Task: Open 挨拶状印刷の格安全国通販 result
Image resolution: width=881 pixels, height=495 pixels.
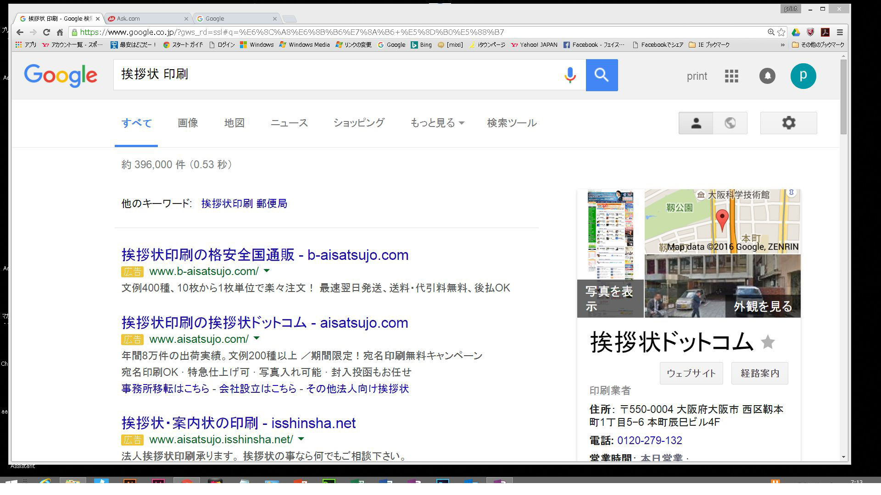Action: click(x=265, y=255)
